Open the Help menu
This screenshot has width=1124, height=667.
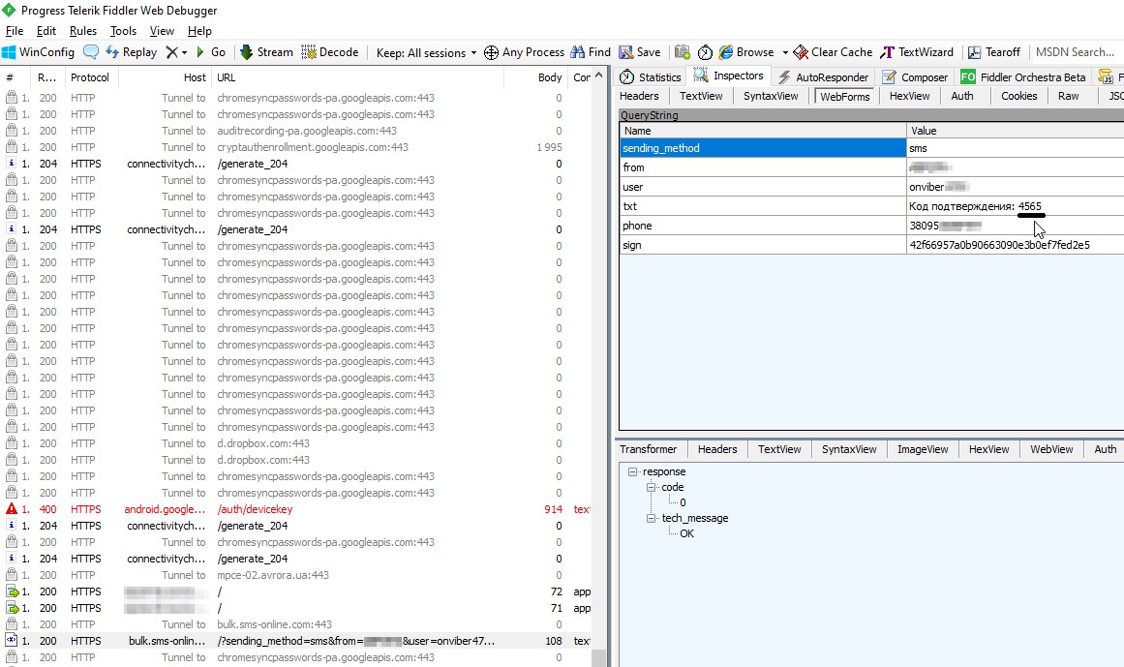[x=199, y=31]
